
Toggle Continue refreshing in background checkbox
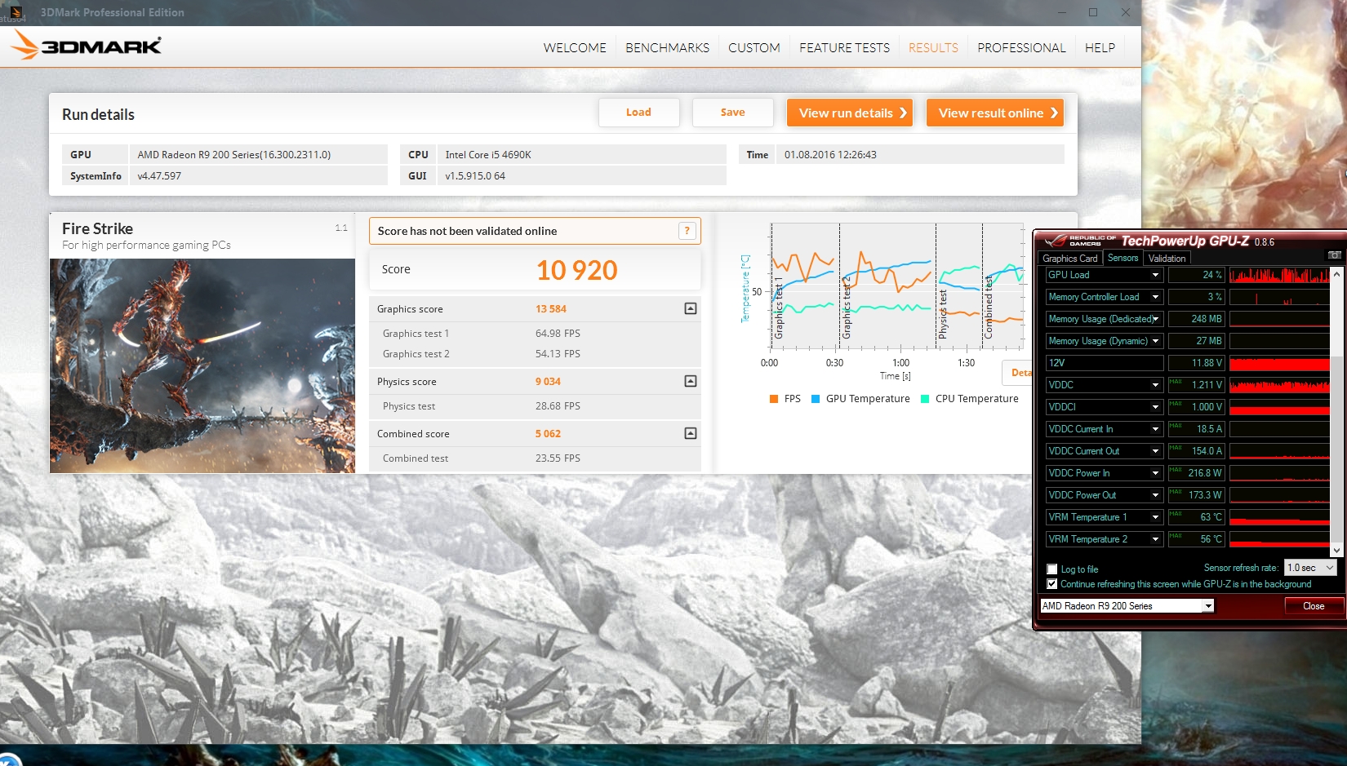point(1052,584)
